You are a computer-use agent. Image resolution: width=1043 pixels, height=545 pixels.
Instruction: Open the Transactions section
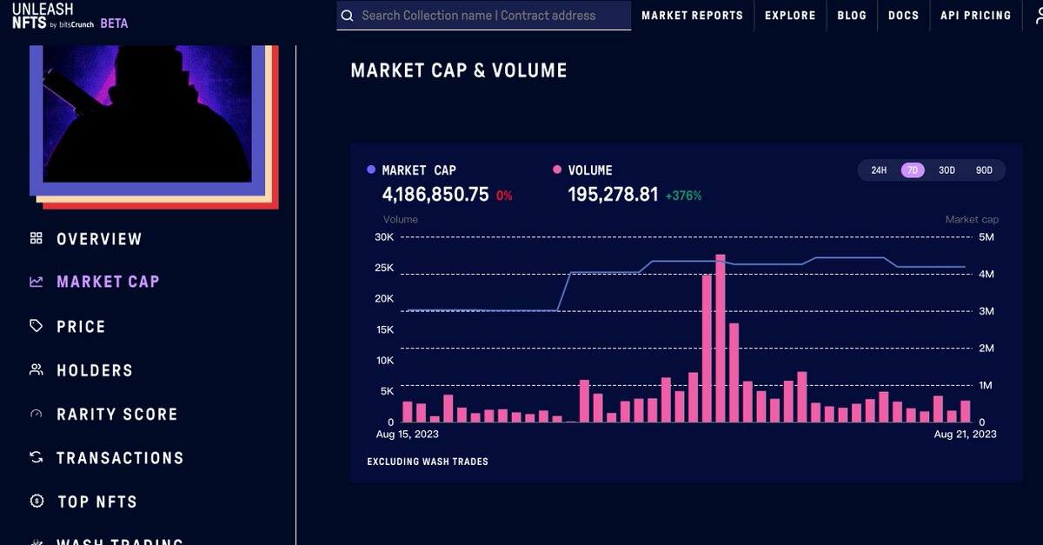tap(120, 458)
